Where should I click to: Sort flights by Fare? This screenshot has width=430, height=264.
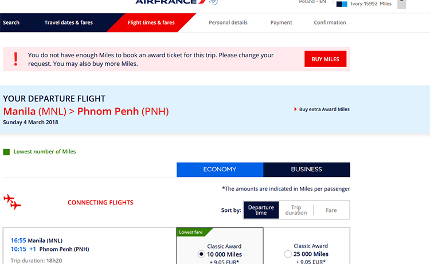point(331,210)
